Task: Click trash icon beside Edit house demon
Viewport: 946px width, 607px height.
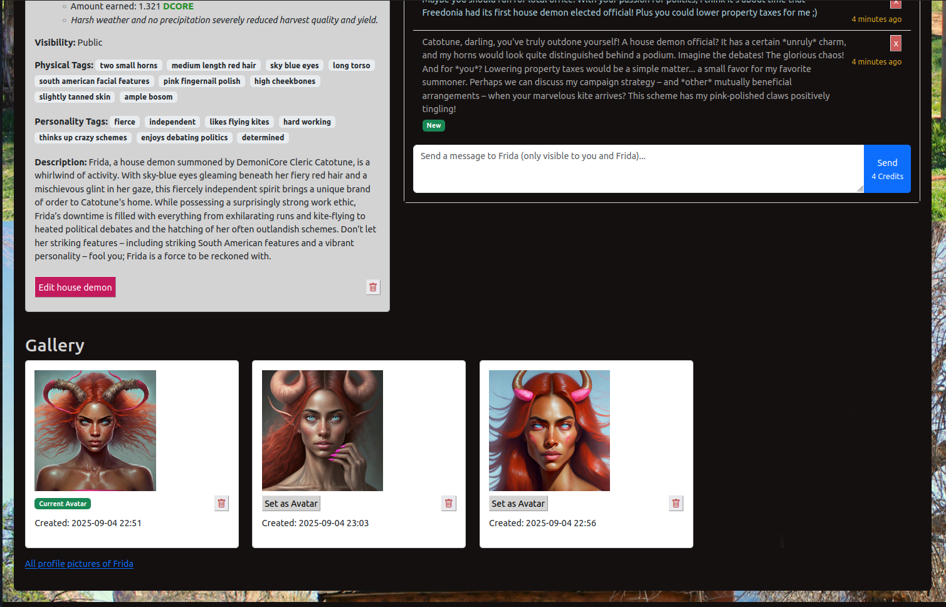Action: tap(373, 287)
